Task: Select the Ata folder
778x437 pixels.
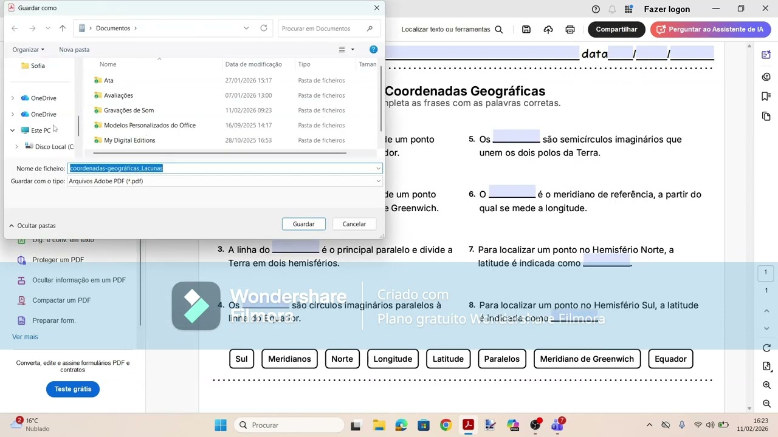Action: 108,80
